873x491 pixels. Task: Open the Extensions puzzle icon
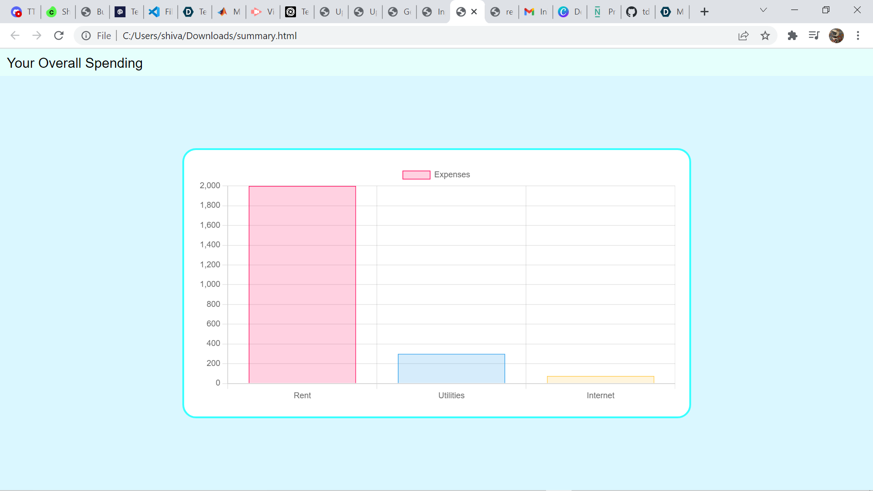point(793,35)
